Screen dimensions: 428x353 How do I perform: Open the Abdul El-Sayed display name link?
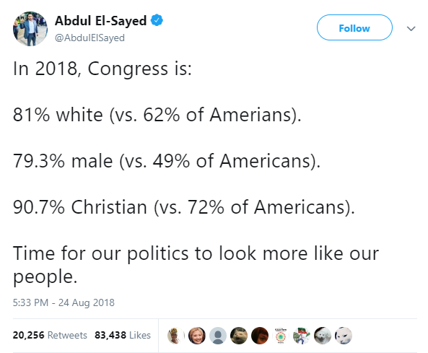[101, 21]
